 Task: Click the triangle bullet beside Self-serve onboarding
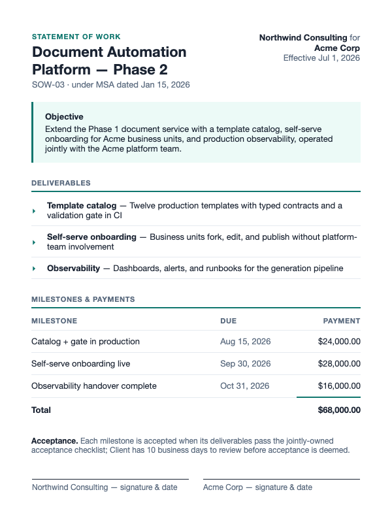(34, 242)
